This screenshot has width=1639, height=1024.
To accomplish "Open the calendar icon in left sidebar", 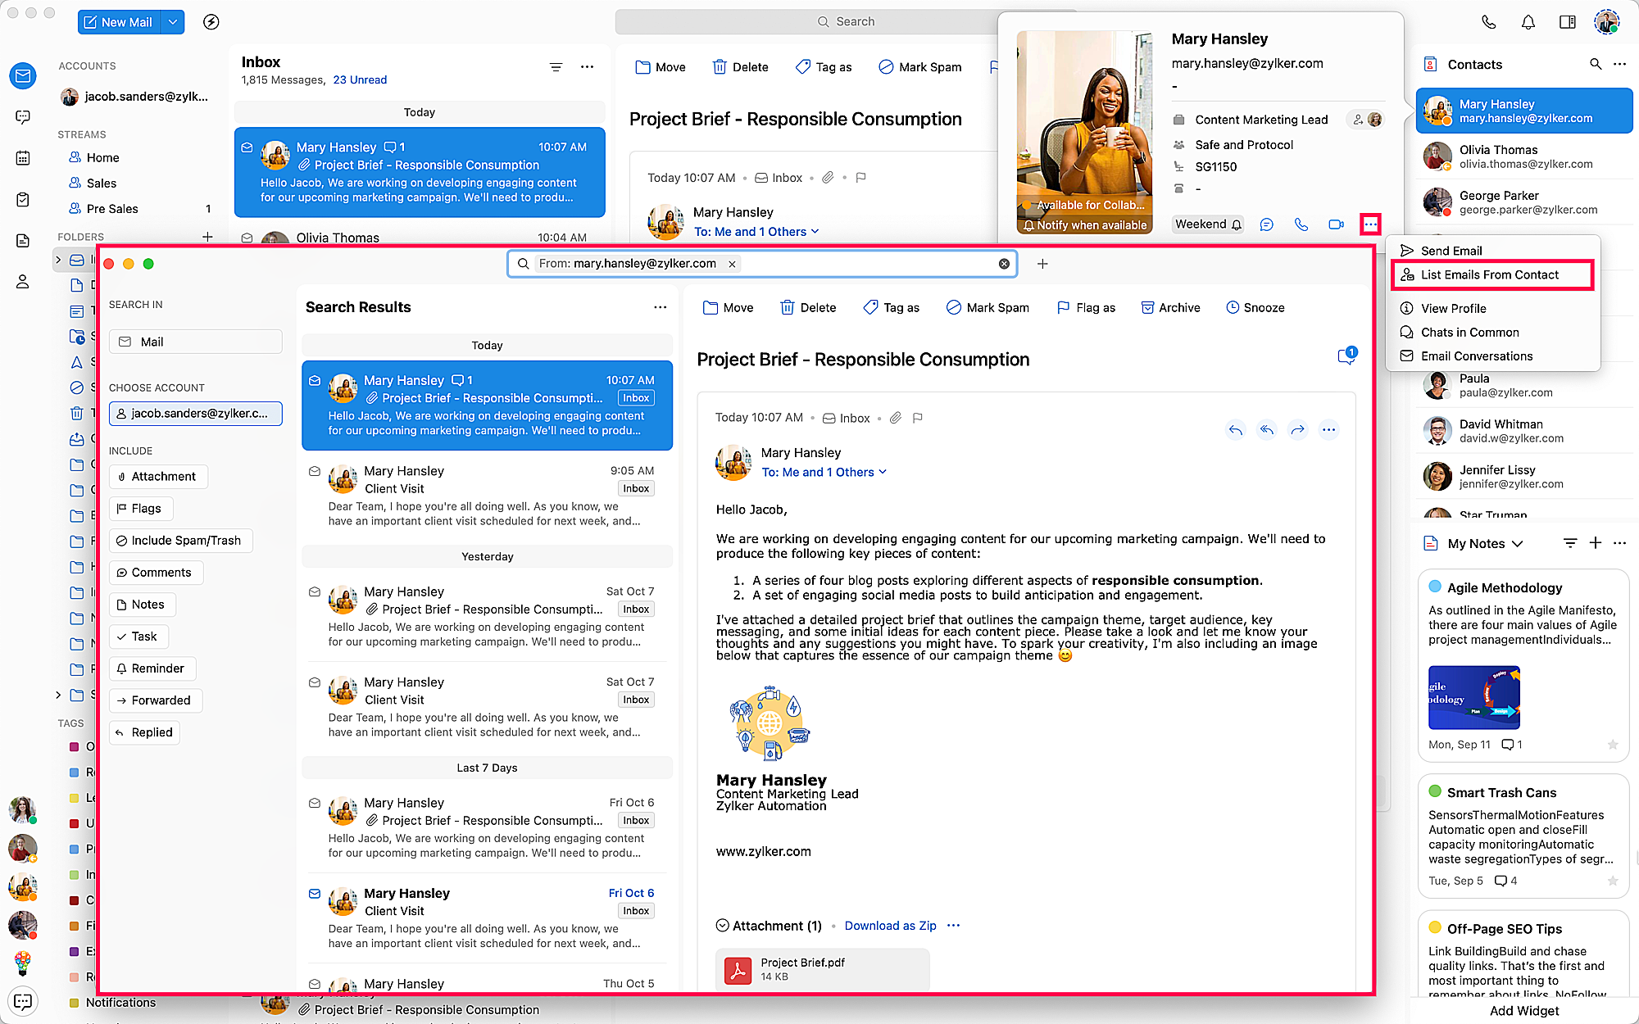I will point(23,158).
